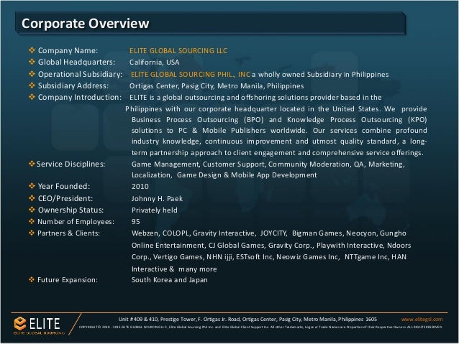Select the Company Name label
This screenshot has height=344, width=459.
point(68,50)
